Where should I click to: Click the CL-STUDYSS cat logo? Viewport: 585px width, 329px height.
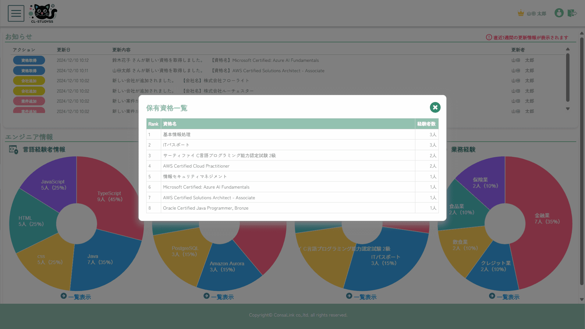click(43, 13)
